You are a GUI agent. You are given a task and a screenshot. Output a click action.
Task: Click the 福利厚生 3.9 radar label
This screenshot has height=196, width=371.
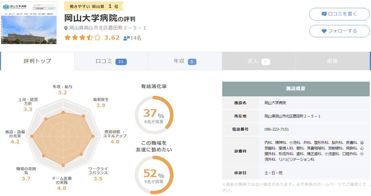(101, 103)
